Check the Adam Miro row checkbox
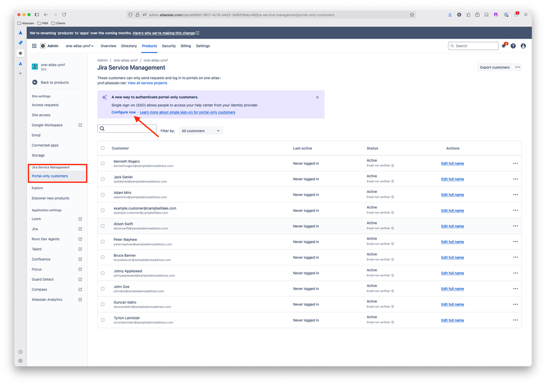The width and height of the screenshot is (546, 385). click(x=103, y=195)
